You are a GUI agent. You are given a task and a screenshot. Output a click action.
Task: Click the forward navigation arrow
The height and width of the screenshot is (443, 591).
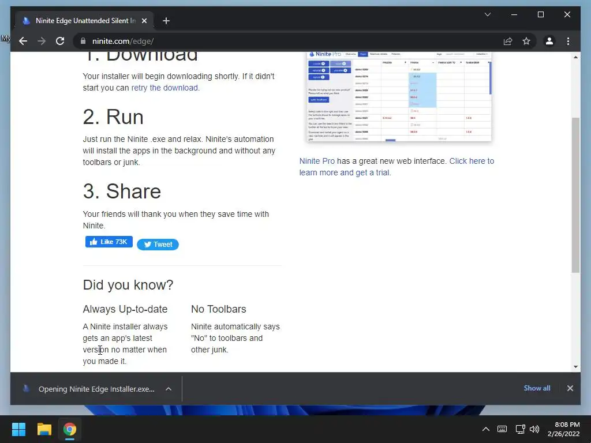[42, 41]
